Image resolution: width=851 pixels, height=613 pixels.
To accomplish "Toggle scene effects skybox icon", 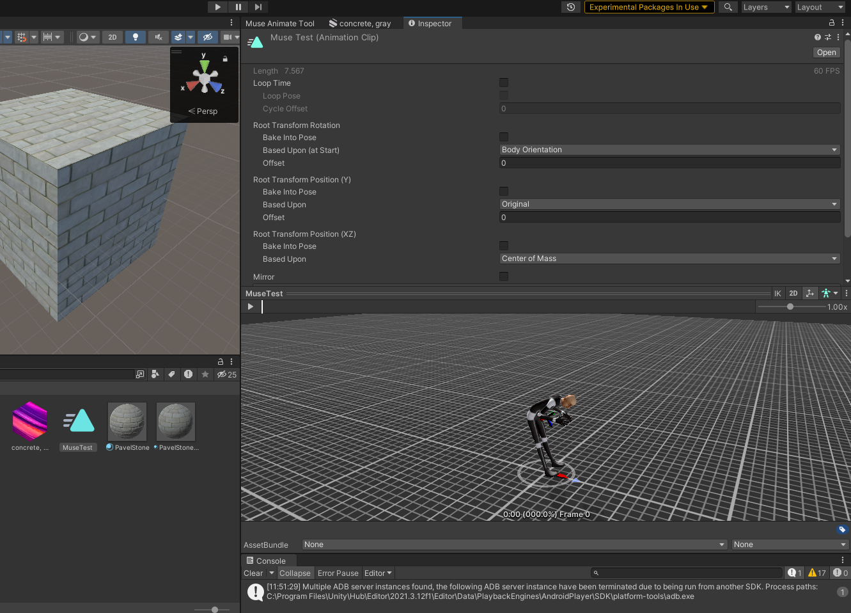I will tap(178, 37).
